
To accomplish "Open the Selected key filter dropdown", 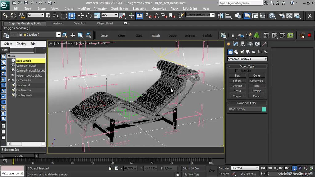I will point(245,168).
